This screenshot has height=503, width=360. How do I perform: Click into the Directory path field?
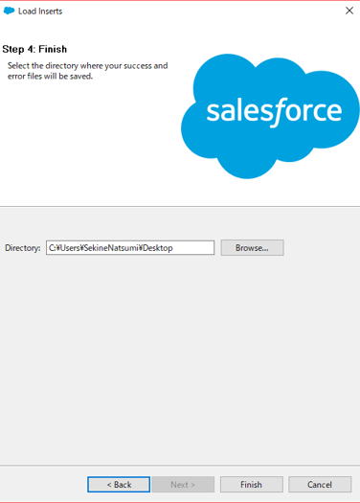pyautogui.click(x=130, y=247)
